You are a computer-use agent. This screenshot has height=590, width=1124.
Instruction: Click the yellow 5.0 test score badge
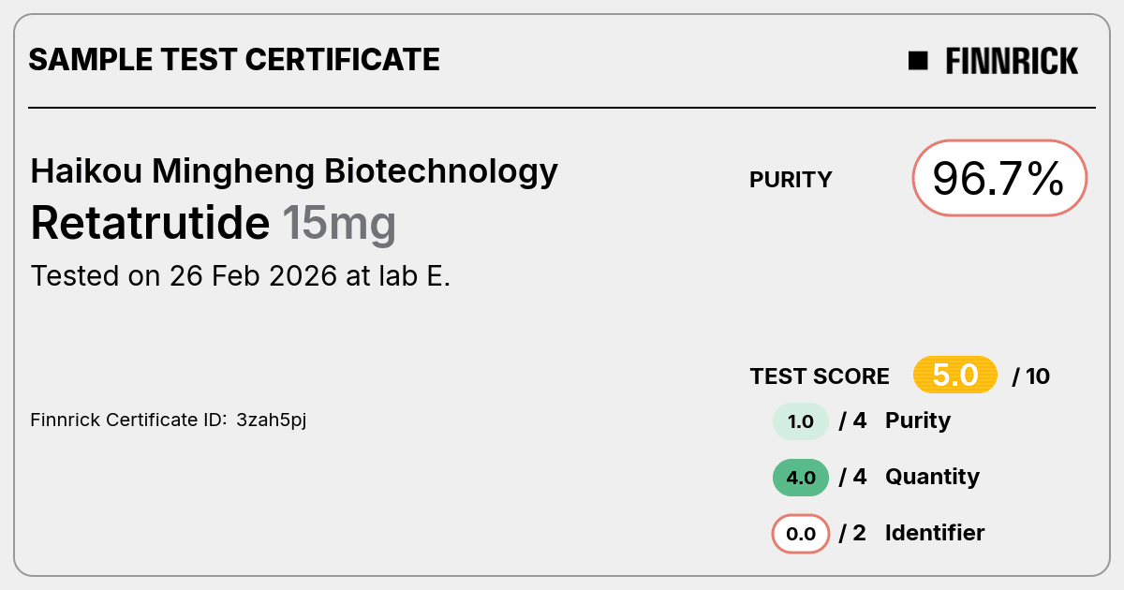point(955,376)
